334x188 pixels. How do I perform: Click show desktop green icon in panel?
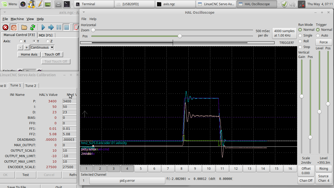(48, 4)
